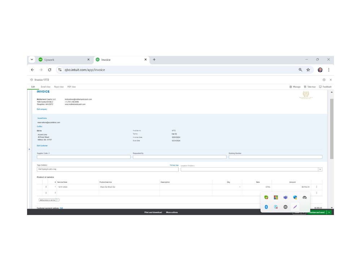Image resolution: width=361 pixels, height=271 pixels.
Task: Switch to PDF view tab
Action: coord(71,87)
